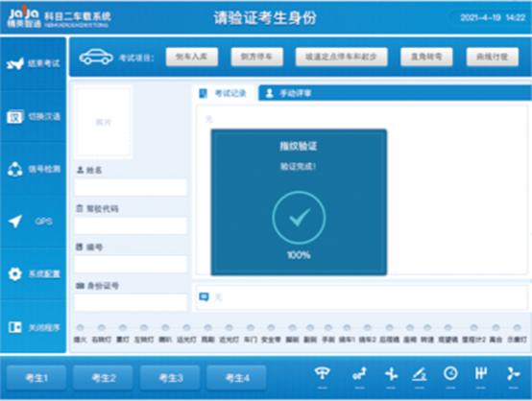532x401 pixels.
Task: Select candidate 考生1 button
Action: click(36, 378)
